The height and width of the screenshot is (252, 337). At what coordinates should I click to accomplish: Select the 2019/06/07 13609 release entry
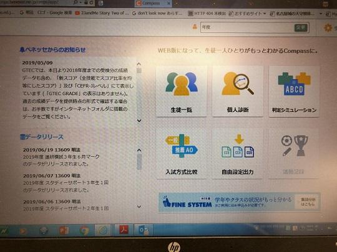pyautogui.click(x=52, y=175)
